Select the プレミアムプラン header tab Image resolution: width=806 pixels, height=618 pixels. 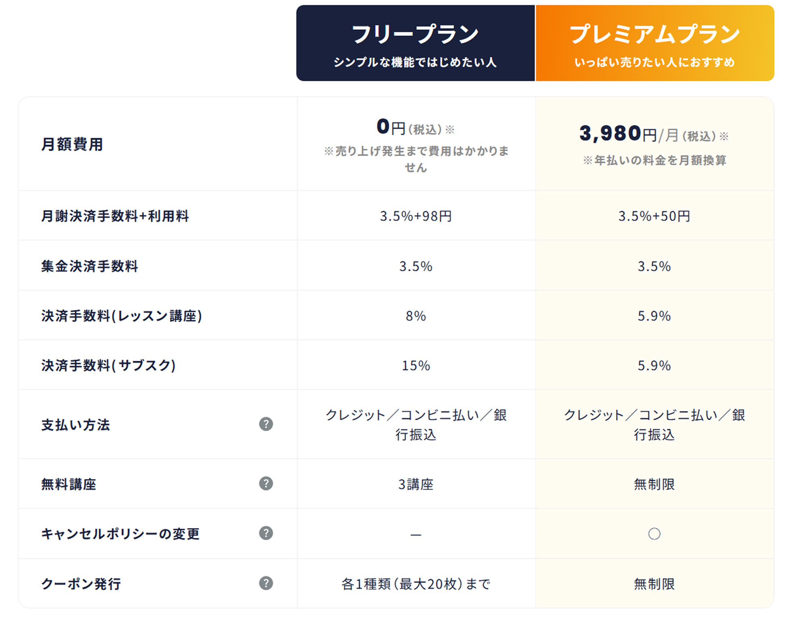(x=654, y=43)
